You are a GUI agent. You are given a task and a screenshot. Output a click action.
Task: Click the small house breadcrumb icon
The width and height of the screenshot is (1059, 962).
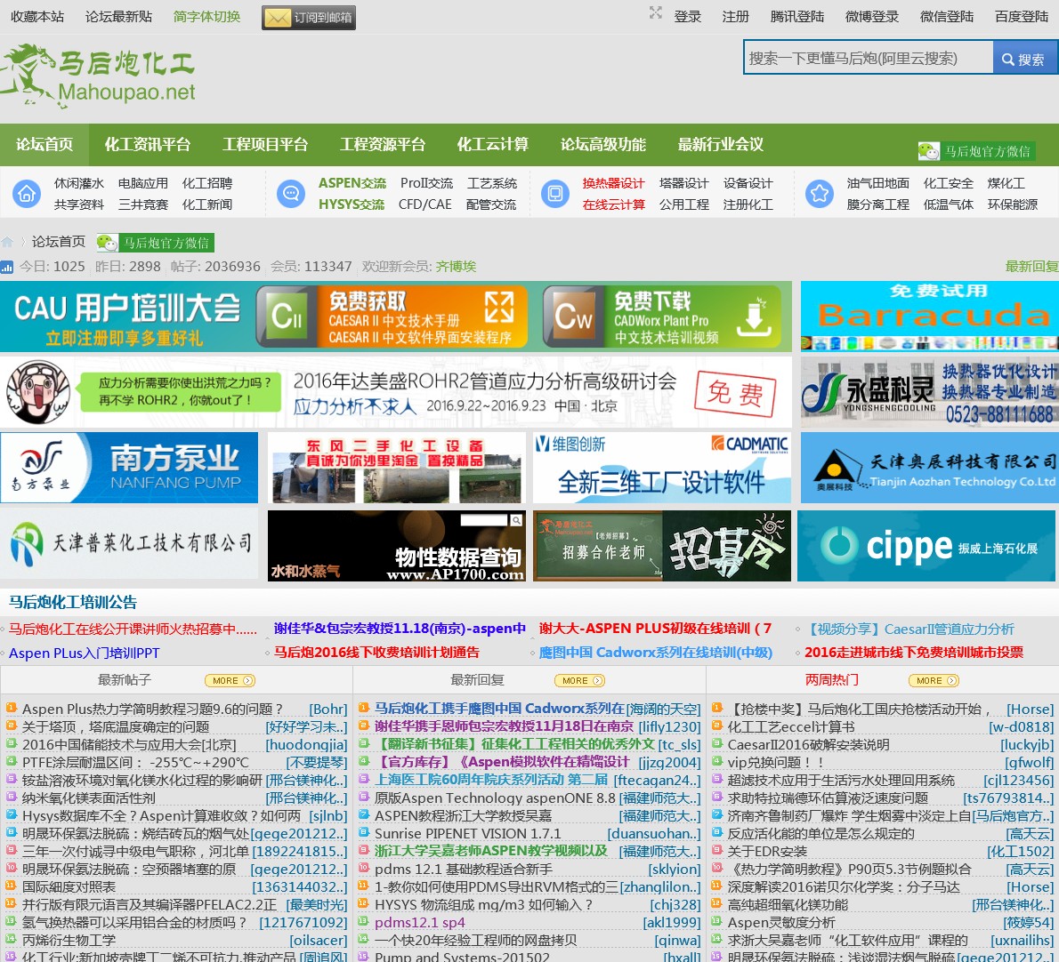point(7,242)
